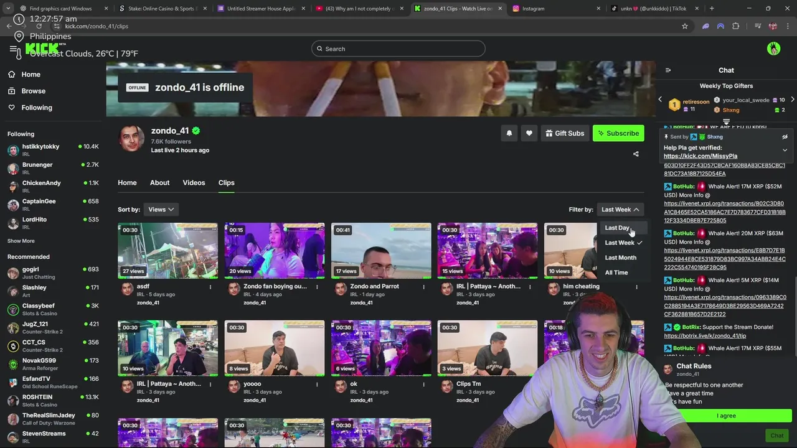Open the kick.com/MissyPla link in chat
The width and height of the screenshot is (797, 448).
tap(700, 156)
